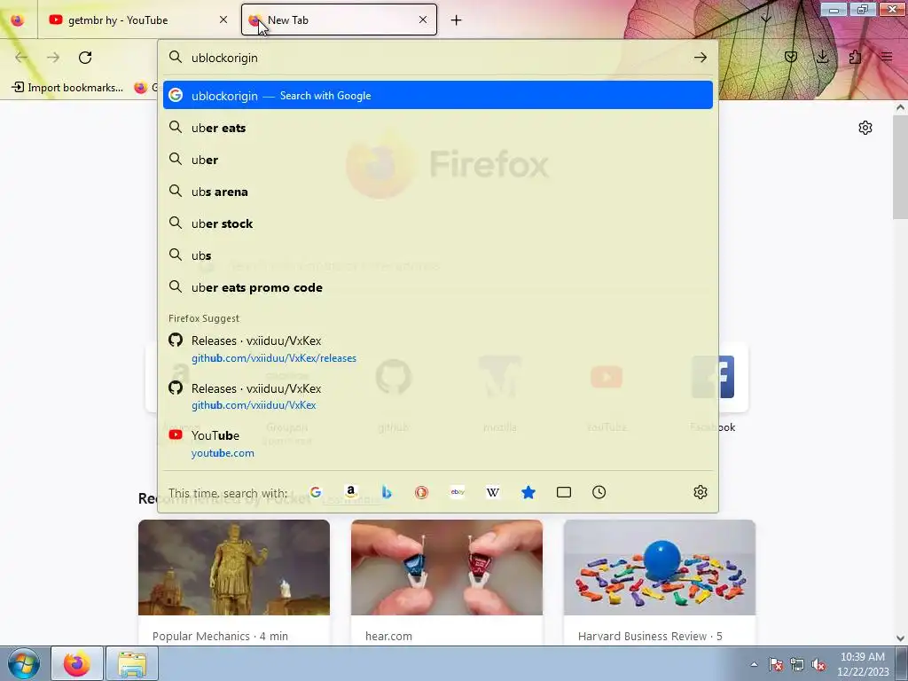Open the Popular Mechanics article card

(x=234, y=582)
